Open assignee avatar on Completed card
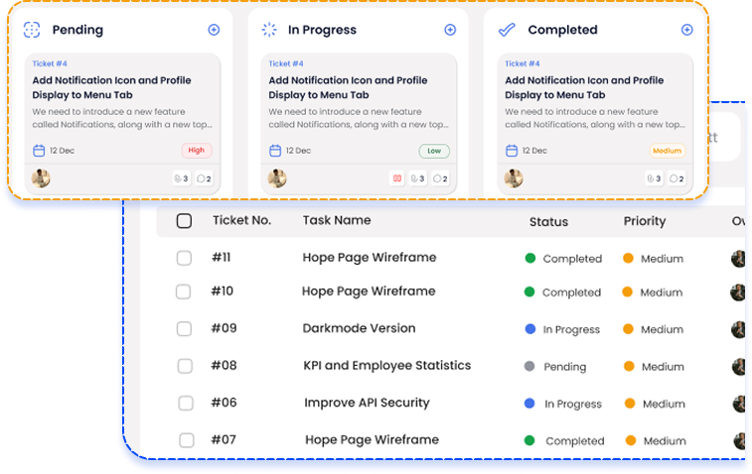This screenshot has height=474, width=752. (x=514, y=178)
